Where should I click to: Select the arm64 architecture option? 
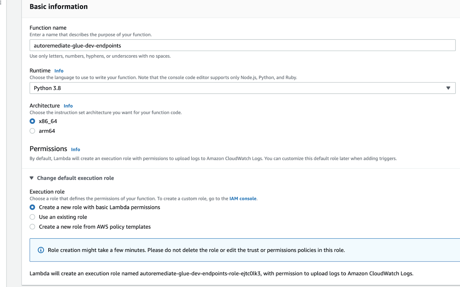32,131
